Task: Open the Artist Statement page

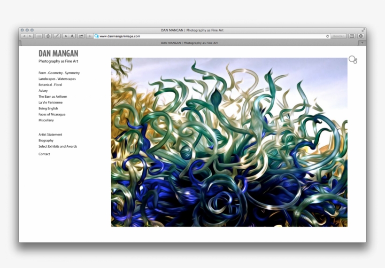Action: coord(50,134)
